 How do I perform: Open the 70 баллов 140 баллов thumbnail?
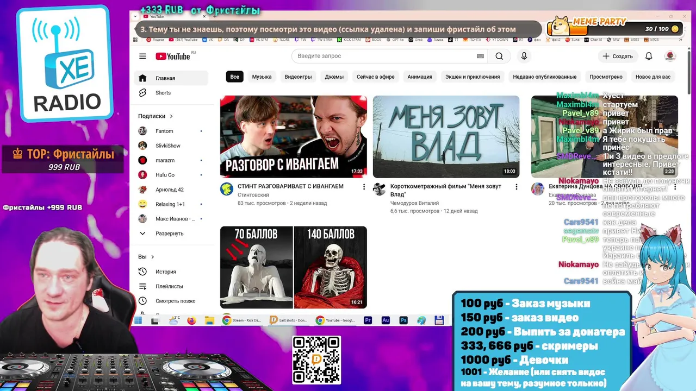tap(294, 267)
